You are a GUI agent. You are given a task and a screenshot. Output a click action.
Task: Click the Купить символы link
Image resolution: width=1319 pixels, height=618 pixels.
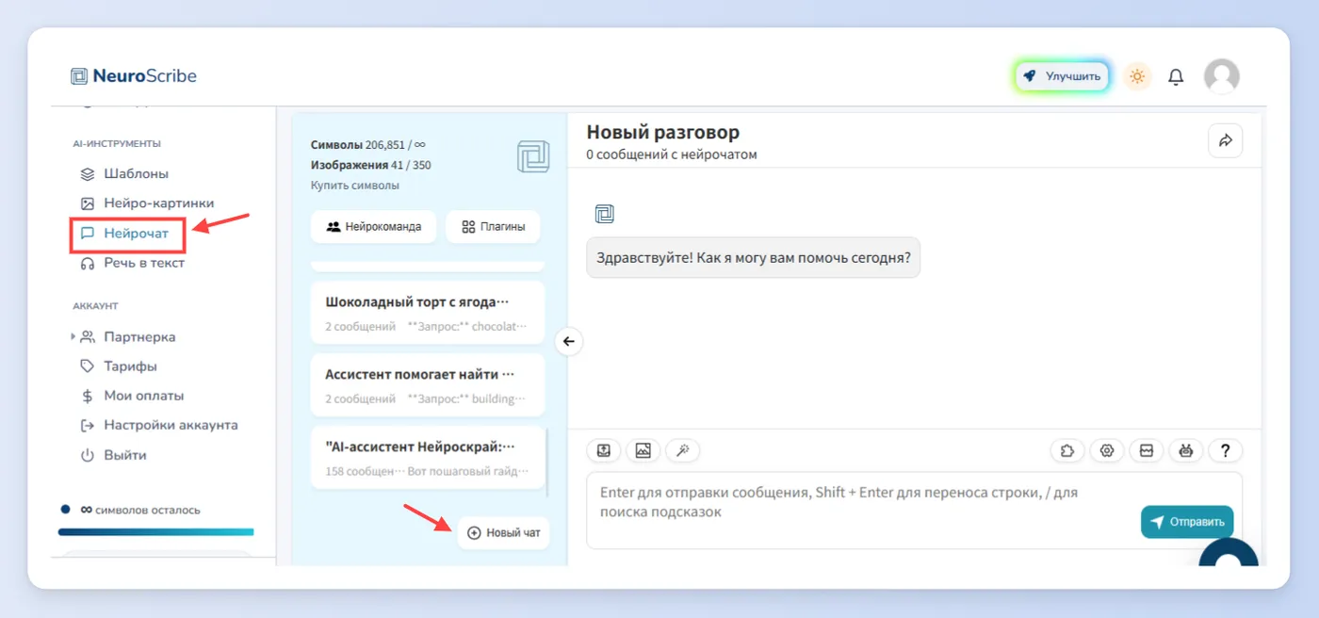point(355,186)
